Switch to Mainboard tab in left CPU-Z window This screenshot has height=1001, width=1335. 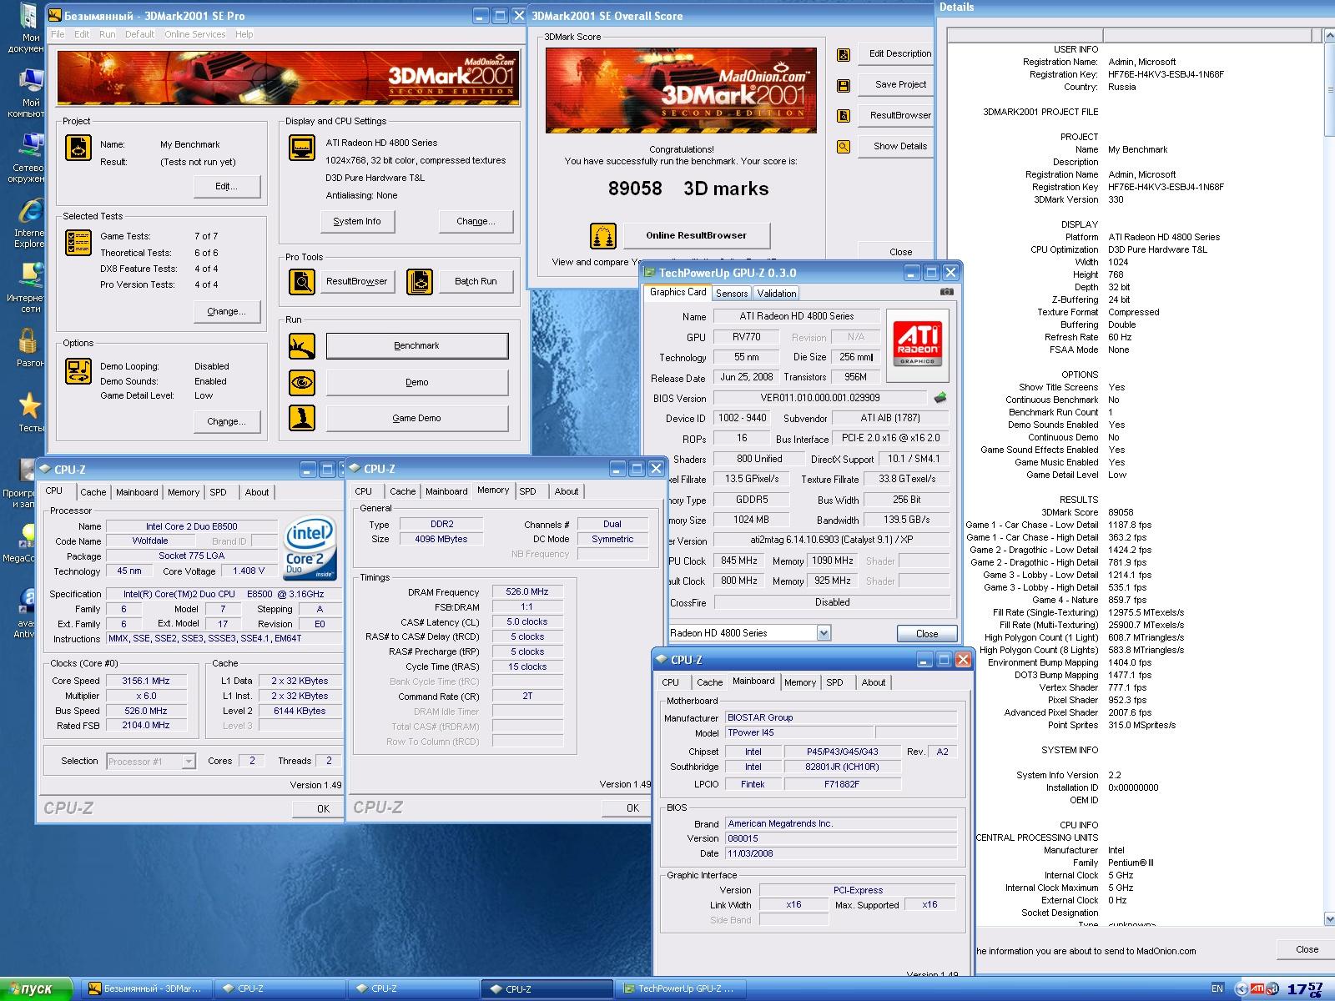point(137,492)
